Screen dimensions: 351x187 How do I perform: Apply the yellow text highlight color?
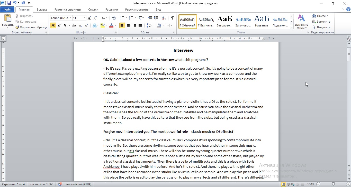[x=102, y=25]
